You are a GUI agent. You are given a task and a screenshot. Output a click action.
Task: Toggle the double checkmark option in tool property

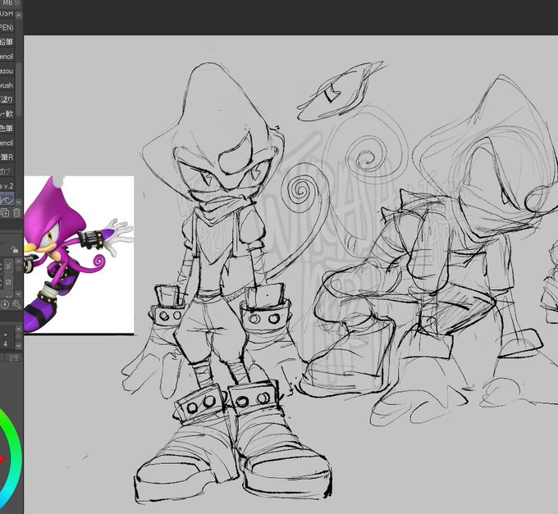pos(7,266)
